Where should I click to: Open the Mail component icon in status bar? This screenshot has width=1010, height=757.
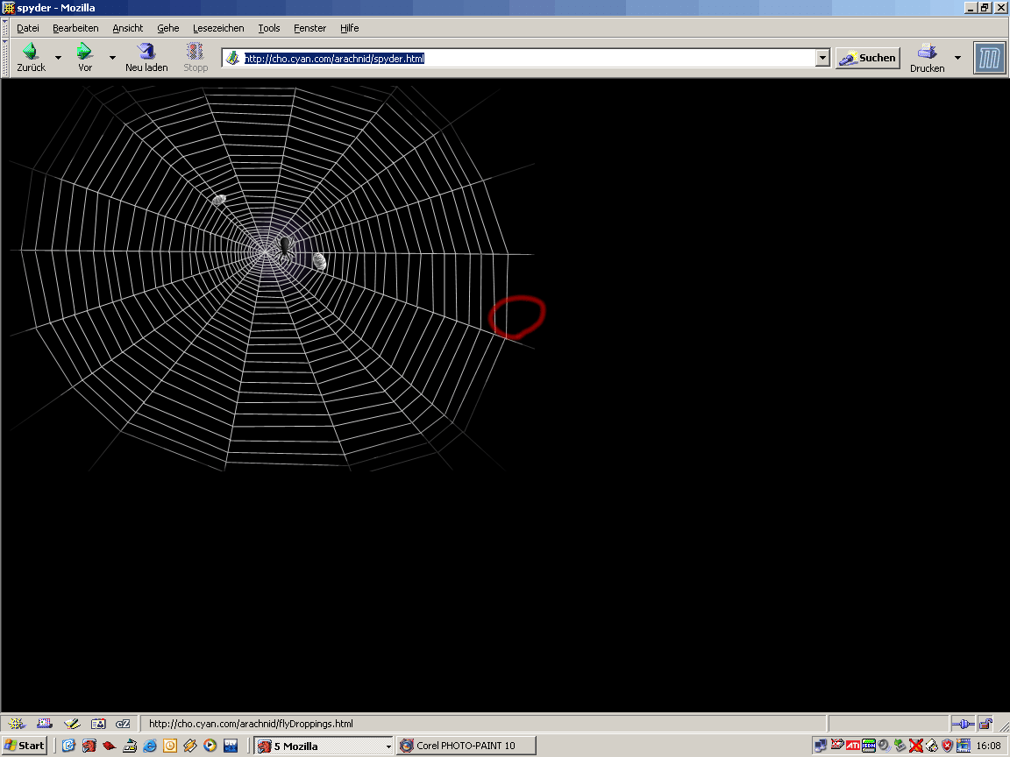(44, 724)
